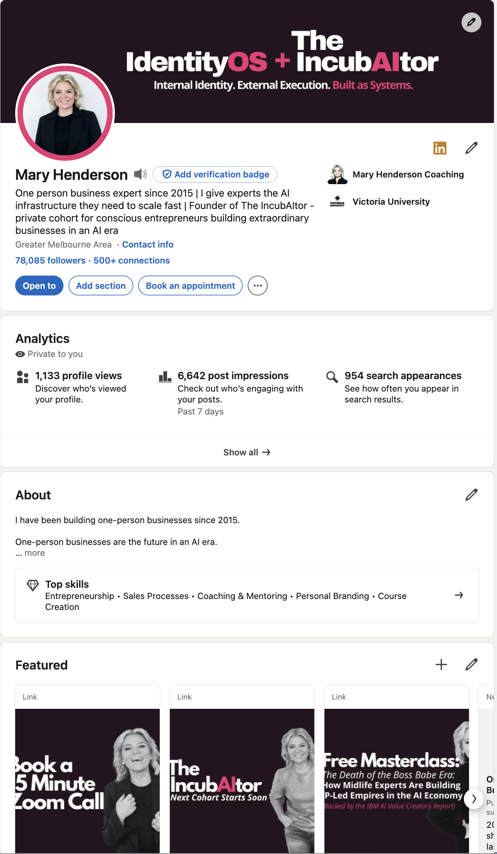Image resolution: width=497 pixels, height=854 pixels.
Task: Advance the Featured carousel with next arrow
Action: point(474,799)
